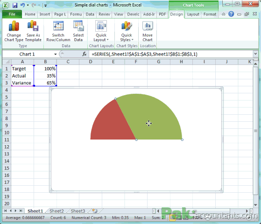
Task: Click the Move Chart button
Action: pos(148,31)
